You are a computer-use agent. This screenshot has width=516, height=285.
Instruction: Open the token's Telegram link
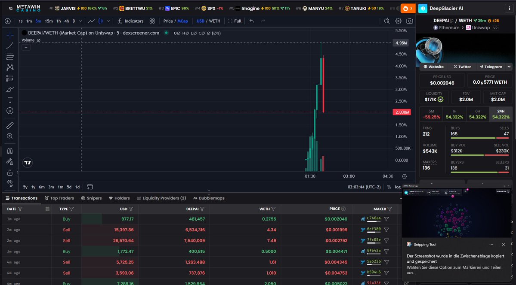tap(491, 67)
